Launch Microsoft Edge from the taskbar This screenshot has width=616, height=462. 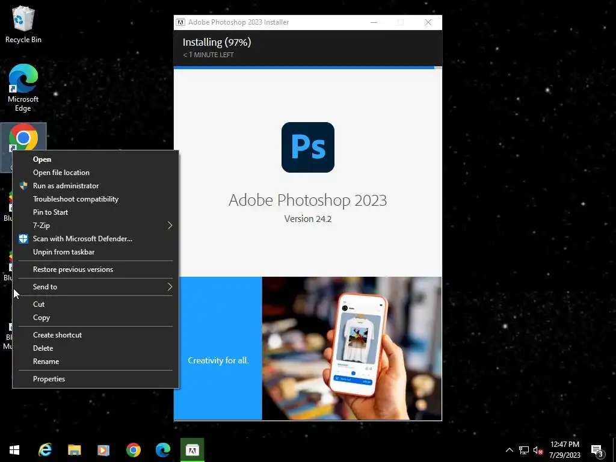(162, 450)
